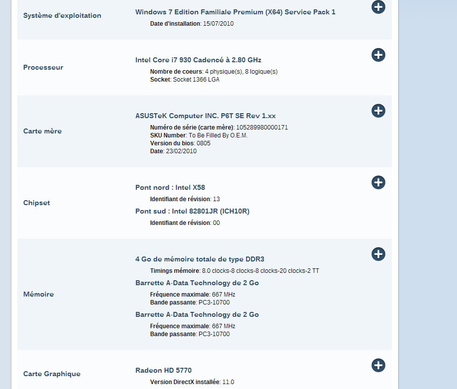Select Pont sud Intel 82801JR (ICH10R) heading
Viewport: 457px width, 389px height.
[192, 212]
